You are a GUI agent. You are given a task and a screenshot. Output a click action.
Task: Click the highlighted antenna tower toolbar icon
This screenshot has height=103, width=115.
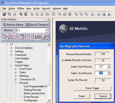click(104, 14)
